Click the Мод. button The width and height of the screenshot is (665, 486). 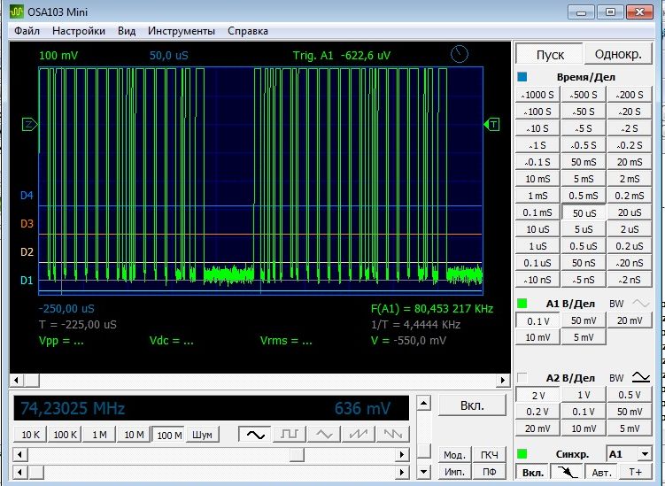(454, 455)
